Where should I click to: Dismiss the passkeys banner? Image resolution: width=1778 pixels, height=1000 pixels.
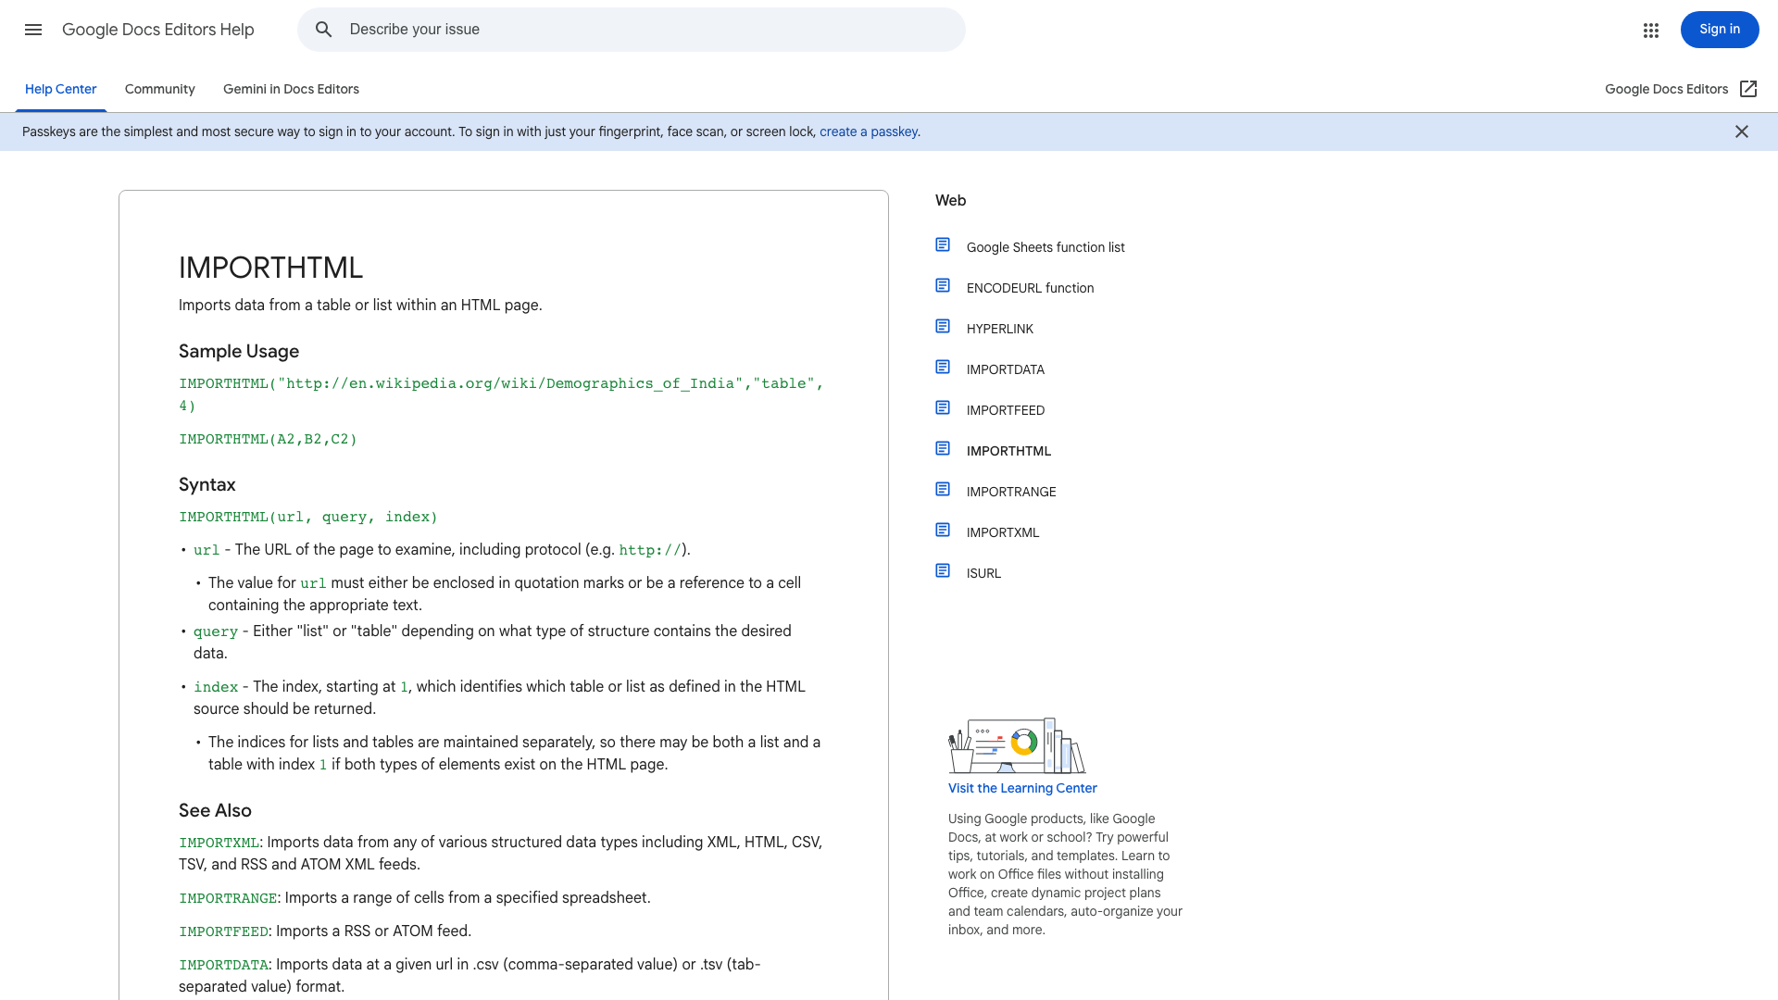[1742, 131]
